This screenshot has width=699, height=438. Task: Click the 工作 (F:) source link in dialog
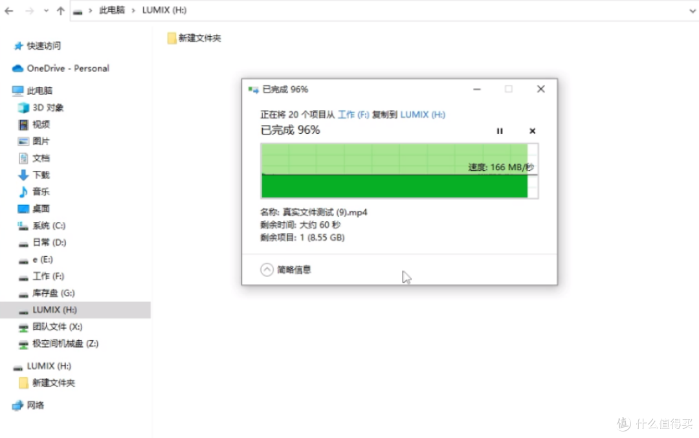tap(353, 115)
